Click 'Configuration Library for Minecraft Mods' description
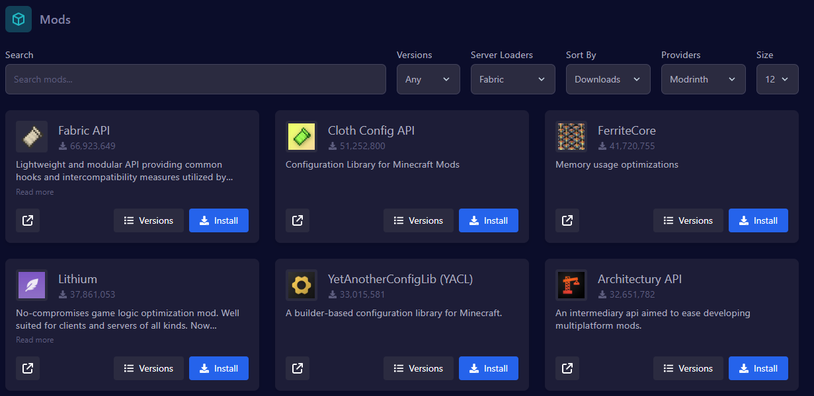This screenshot has width=814, height=396. click(x=372, y=164)
